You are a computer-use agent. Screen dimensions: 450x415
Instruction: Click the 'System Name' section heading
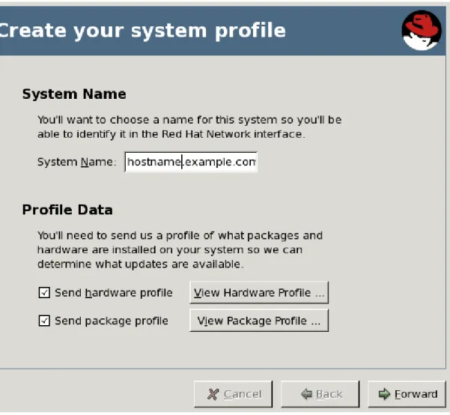[x=74, y=94]
